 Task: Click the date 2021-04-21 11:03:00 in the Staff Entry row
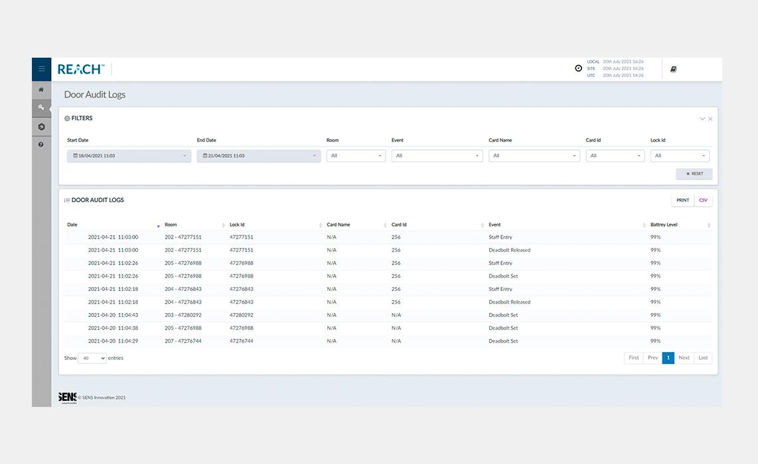point(113,237)
